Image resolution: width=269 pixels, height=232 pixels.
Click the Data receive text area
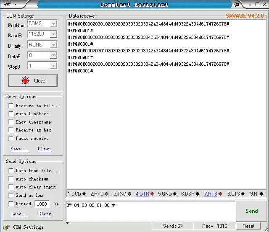[166, 104]
